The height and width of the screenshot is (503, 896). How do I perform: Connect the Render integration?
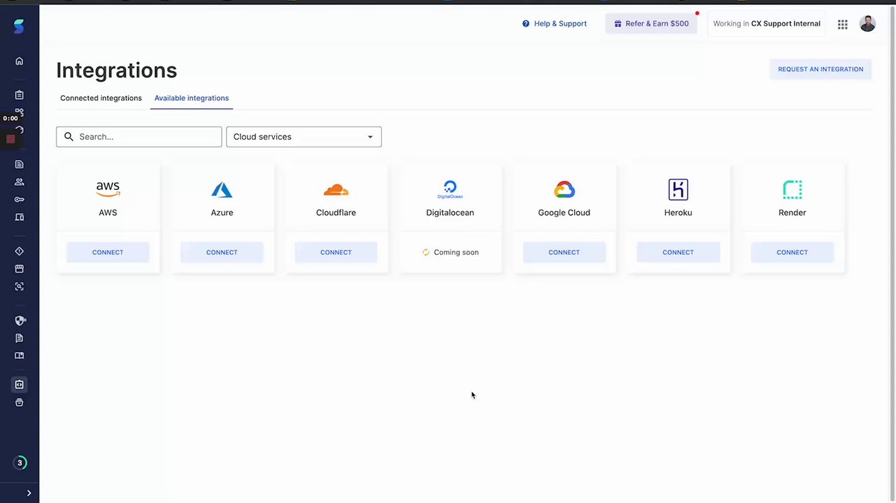click(792, 252)
